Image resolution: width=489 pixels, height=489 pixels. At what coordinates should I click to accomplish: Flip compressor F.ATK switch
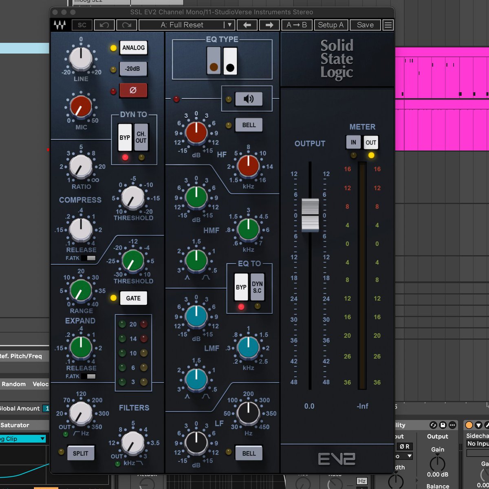(88, 258)
